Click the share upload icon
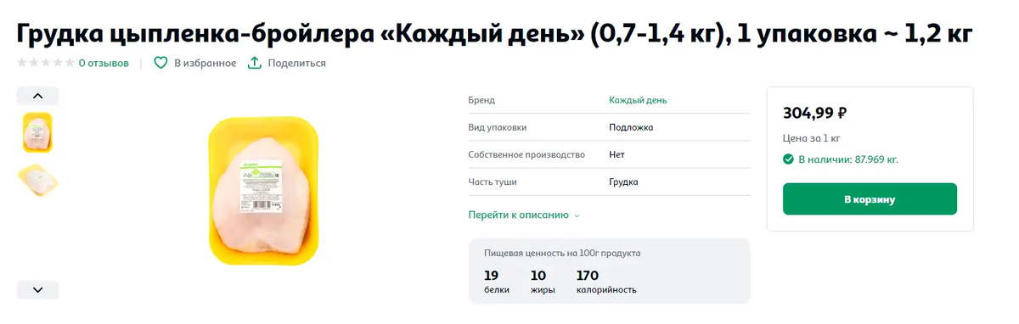Viewport: 1019px width, 324px height. click(254, 63)
